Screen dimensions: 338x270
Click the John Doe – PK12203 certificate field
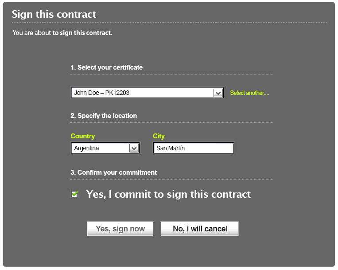click(x=148, y=93)
